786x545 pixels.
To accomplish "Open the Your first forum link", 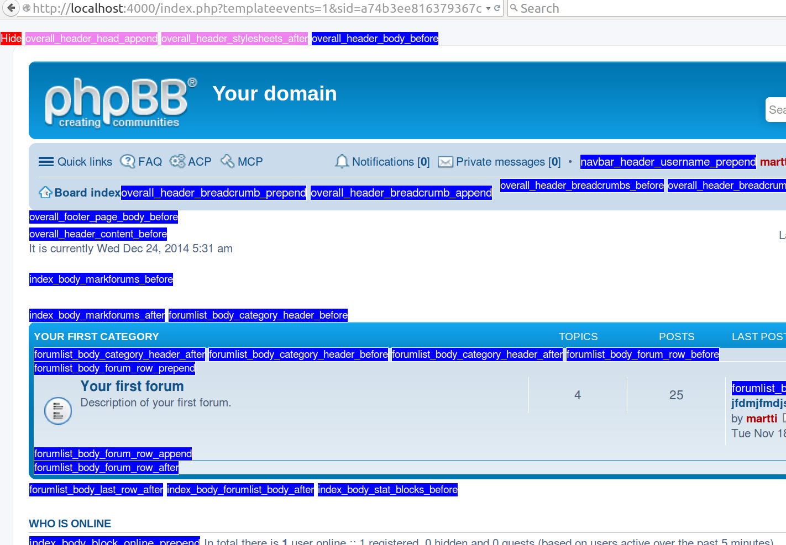I will point(132,386).
